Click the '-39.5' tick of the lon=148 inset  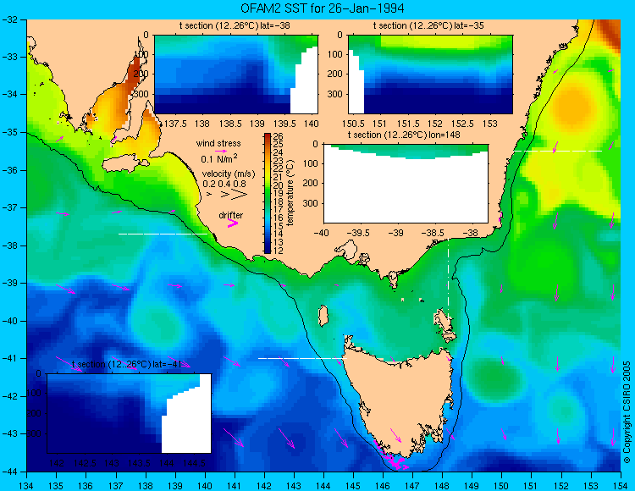[358, 233]
